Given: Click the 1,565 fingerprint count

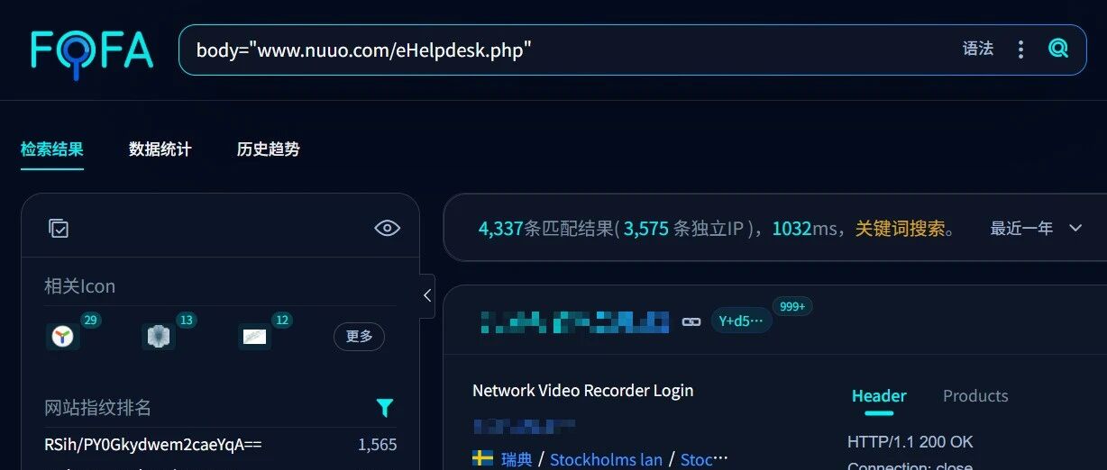Looking at the screenshot, I should coord(377,445).
